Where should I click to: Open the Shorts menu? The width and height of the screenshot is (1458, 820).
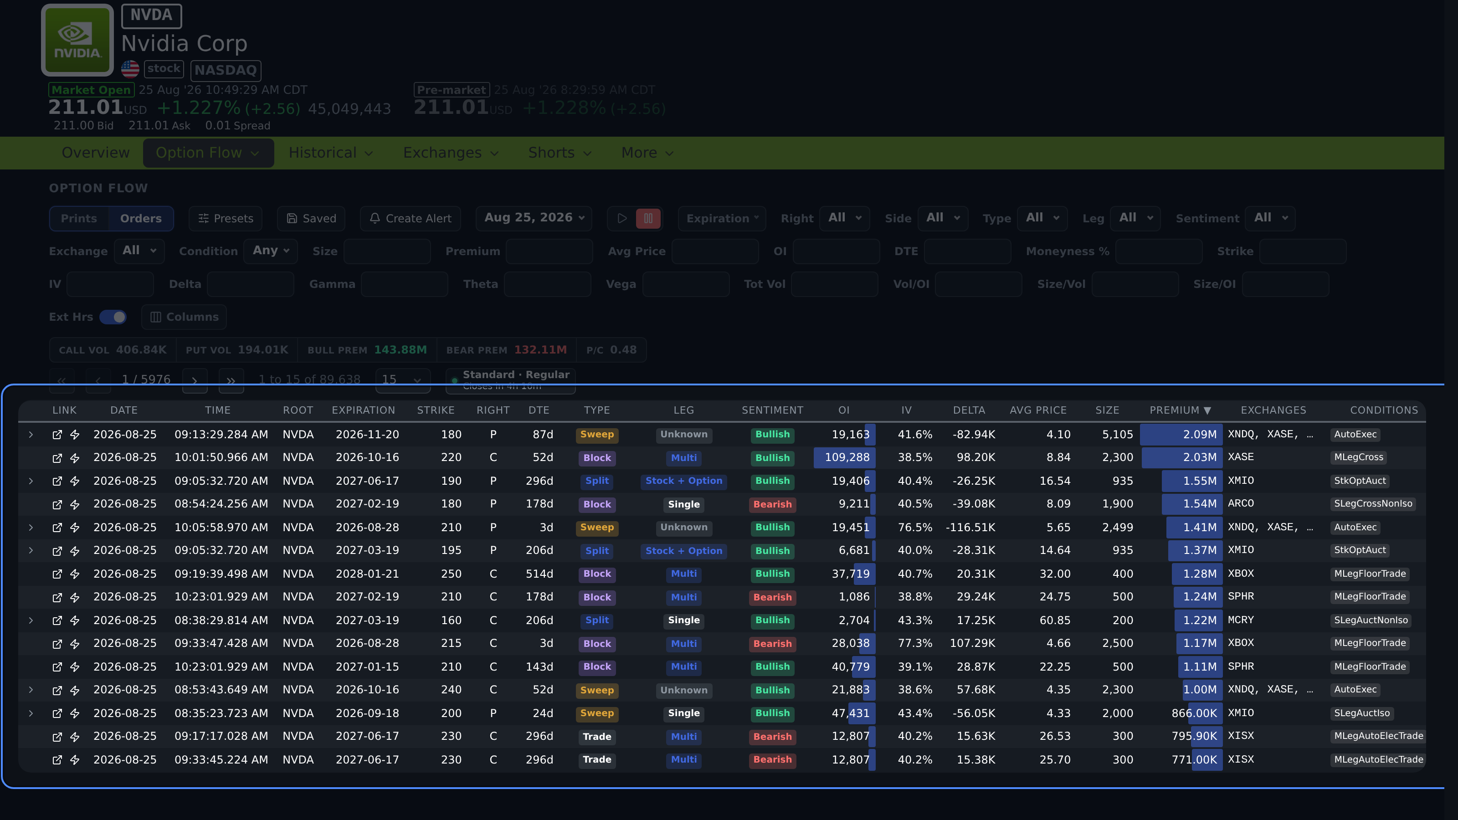(x=560, y=153)
